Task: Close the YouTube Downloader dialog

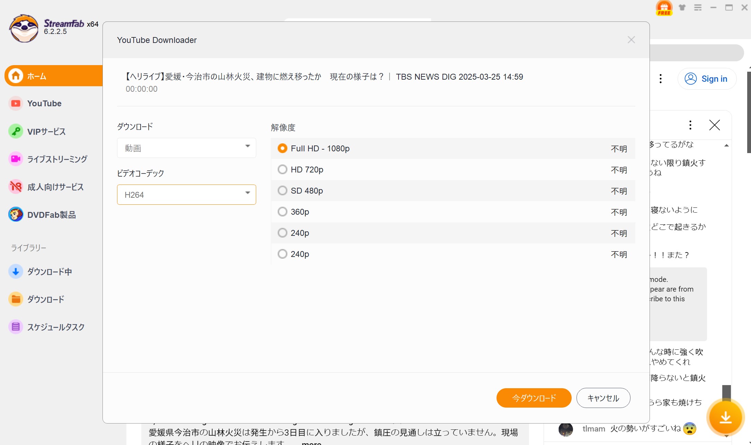Action: pyautogui.click(x=631, y=40)
